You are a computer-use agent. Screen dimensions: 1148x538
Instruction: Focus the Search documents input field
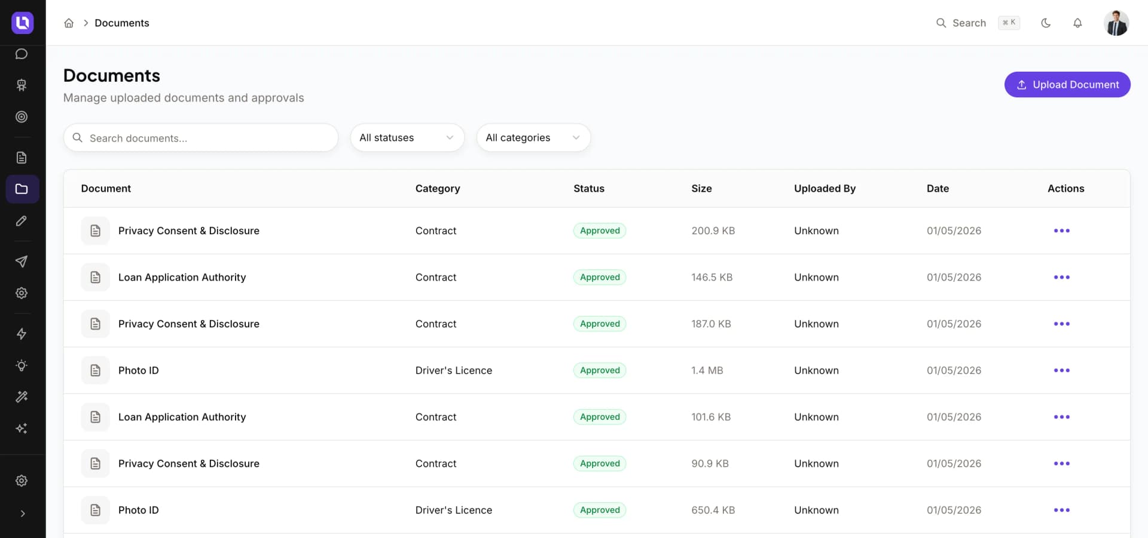[x=201, y=138]
